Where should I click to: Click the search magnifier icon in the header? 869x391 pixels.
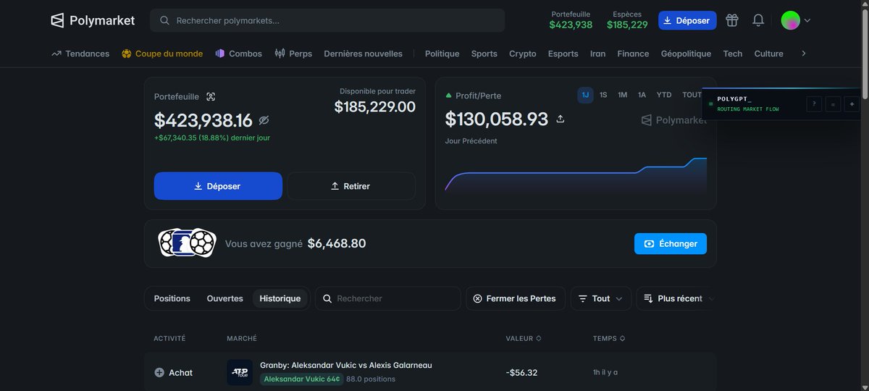[165, 21]
